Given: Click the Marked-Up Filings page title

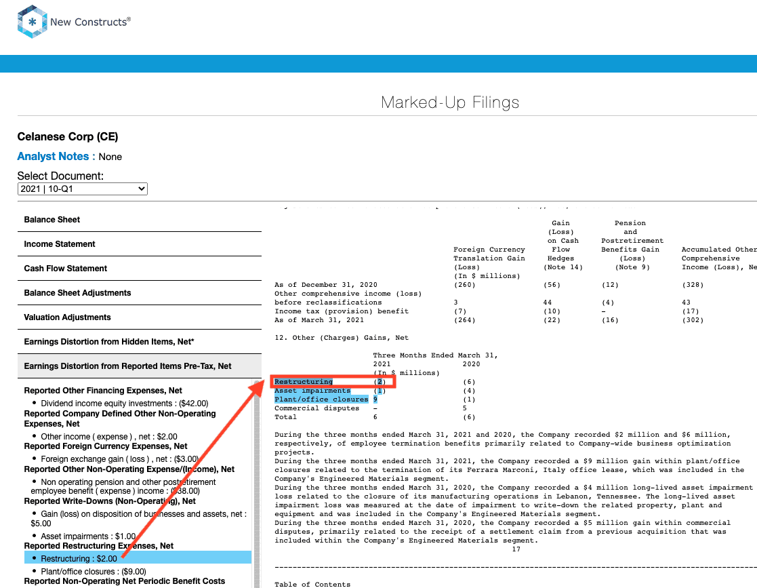Looking at the screenshot, I should pos(450,102).
